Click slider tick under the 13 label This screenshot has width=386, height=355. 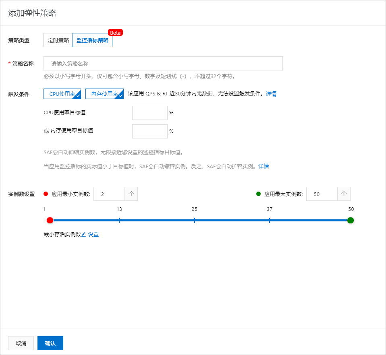(x=119, y=220)
